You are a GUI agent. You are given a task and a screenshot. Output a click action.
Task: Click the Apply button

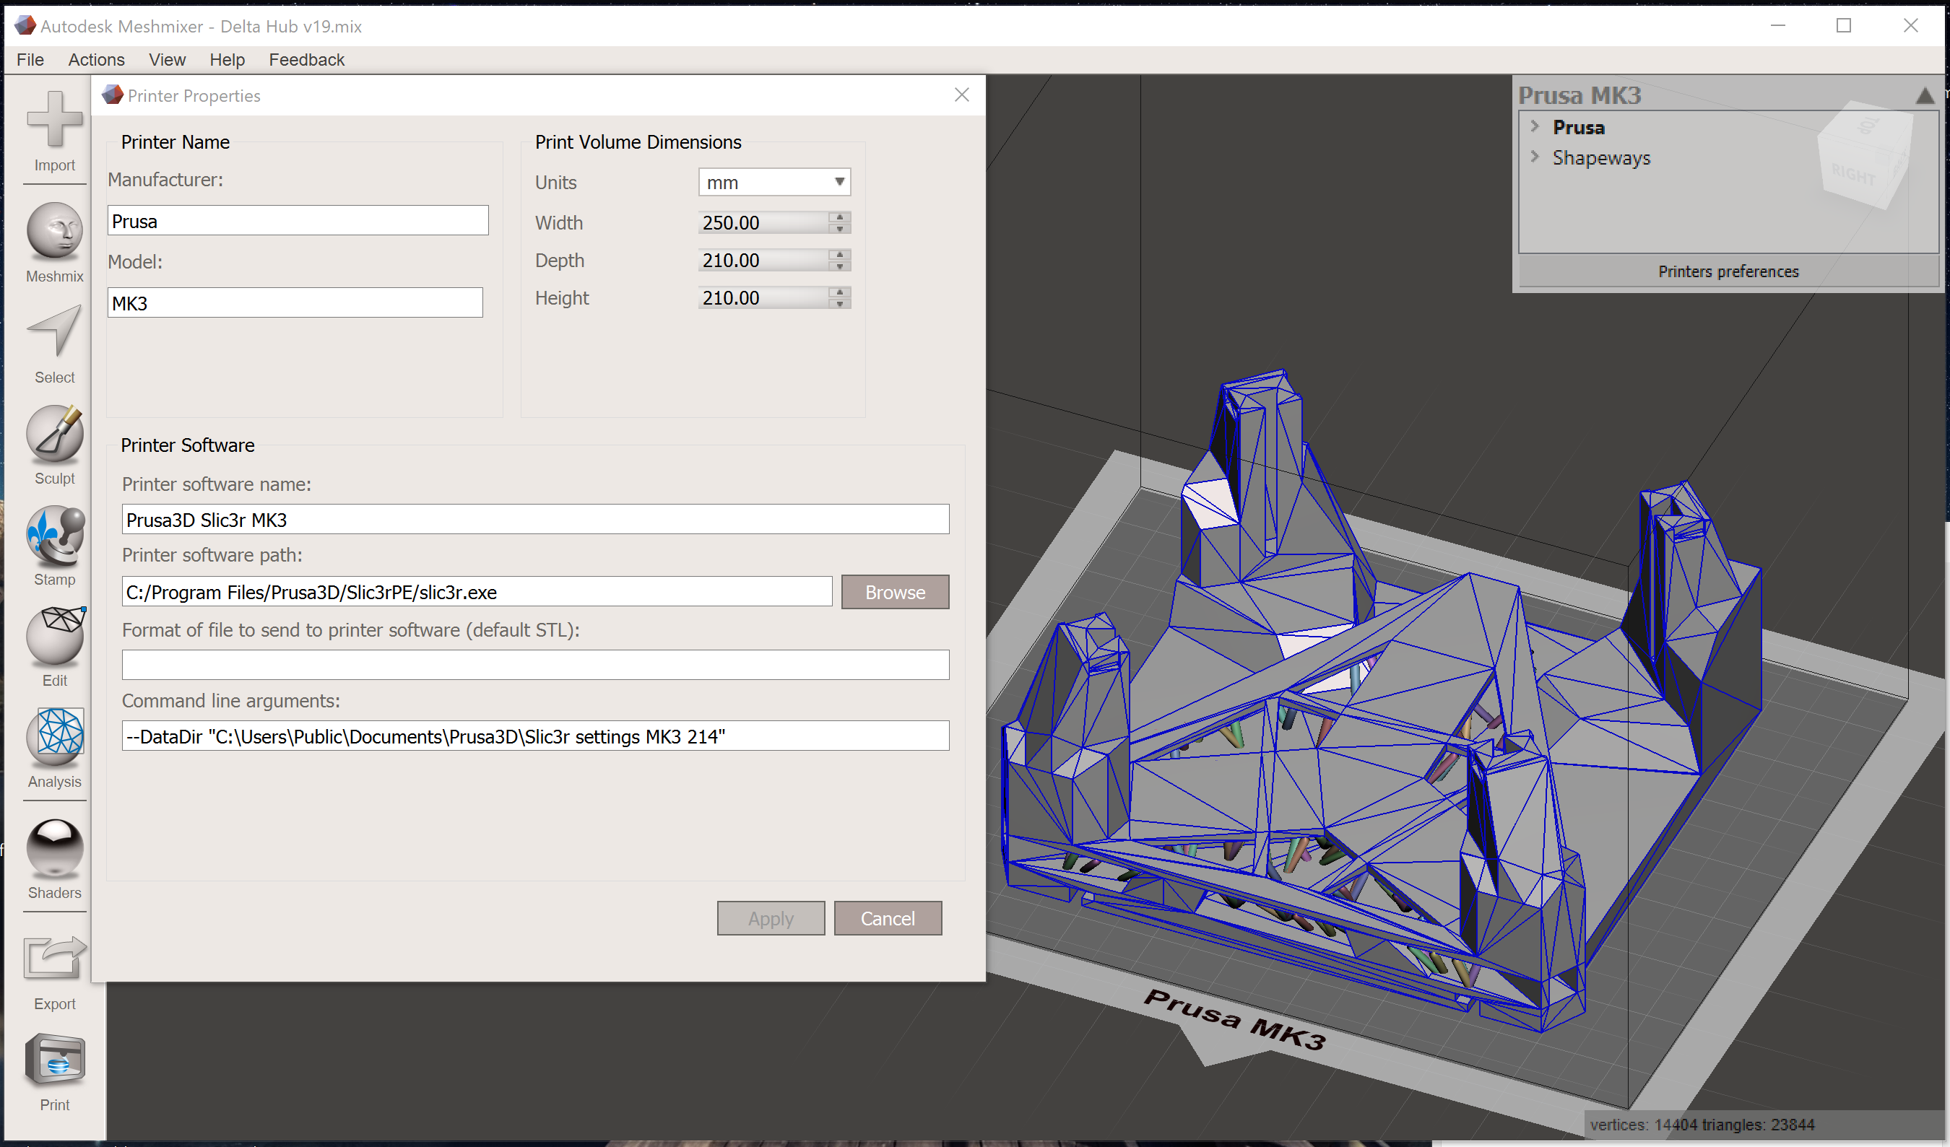[771, 918]
